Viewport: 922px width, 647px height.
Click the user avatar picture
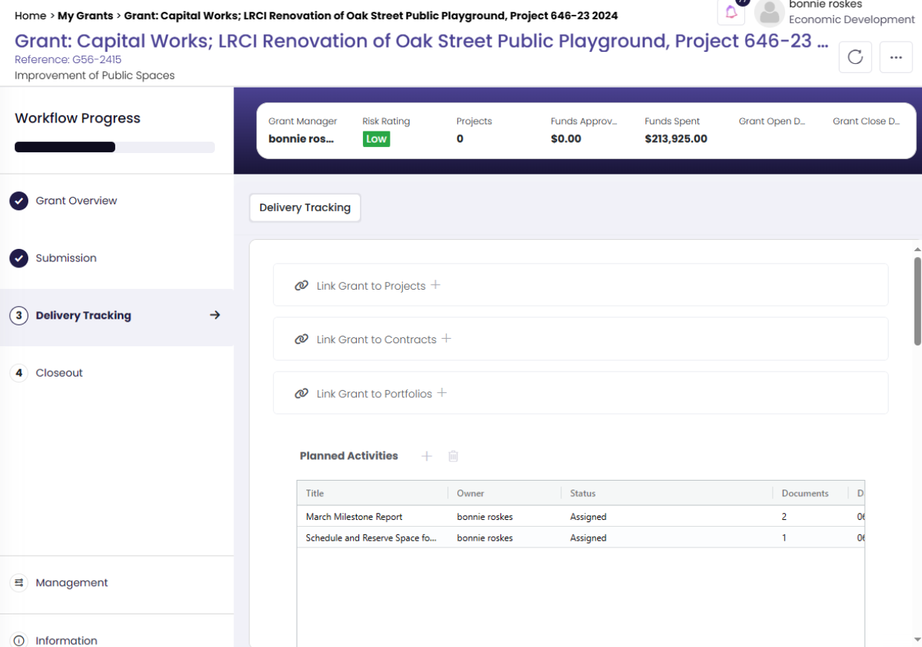click(769, 13)
